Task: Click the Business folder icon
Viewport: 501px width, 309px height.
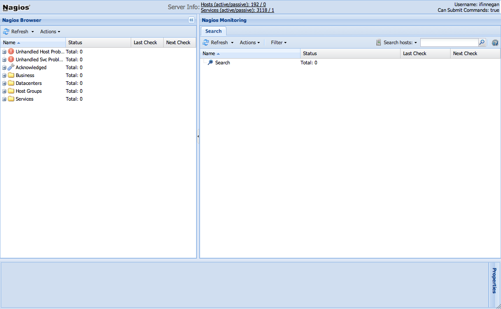Action: coord(11,75)
